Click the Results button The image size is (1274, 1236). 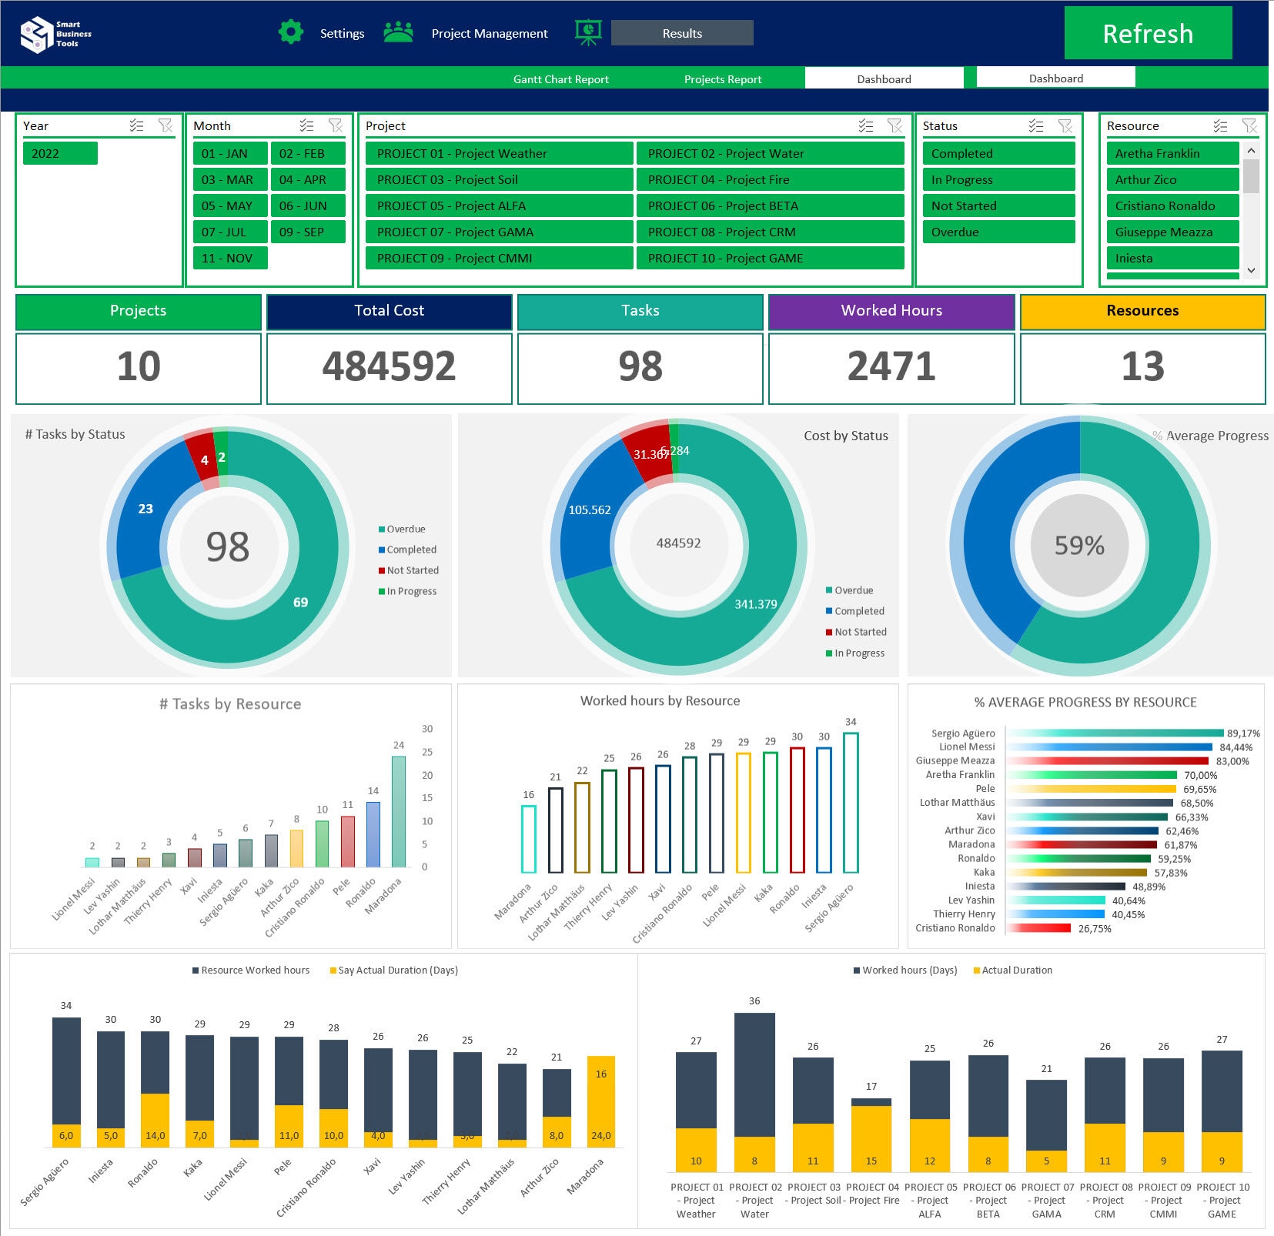[680, 33]
